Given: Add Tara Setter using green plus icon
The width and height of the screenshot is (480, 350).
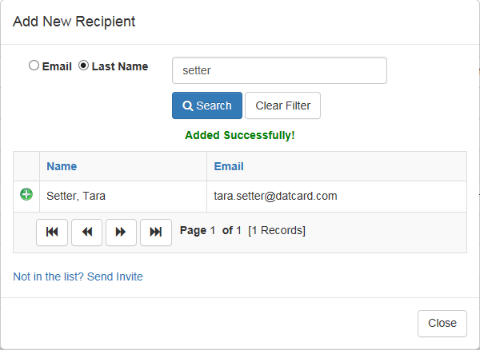Looking at the screenshot, I should tap(26, 194).
